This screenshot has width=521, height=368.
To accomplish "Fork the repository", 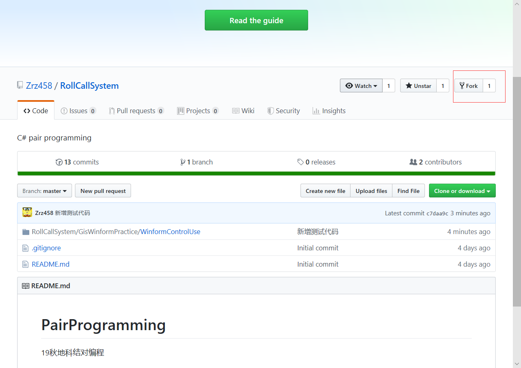I will pyautogui.click(x=468, y=86).
